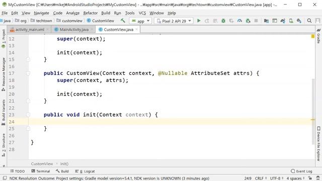Open Run Anything icon in toolbar

(x=275, y=21)
